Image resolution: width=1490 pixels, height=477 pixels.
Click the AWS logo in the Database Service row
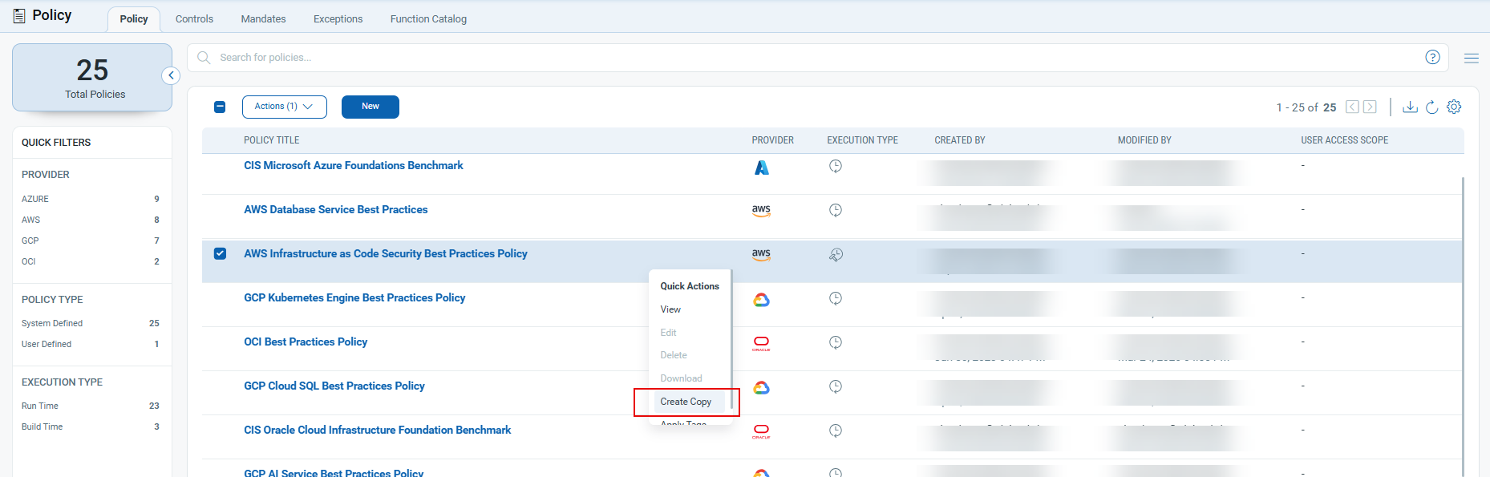coord(761,210)
